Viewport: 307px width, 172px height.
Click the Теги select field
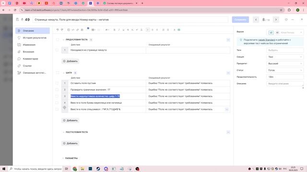pyautogui.click(x=285, y=50)
